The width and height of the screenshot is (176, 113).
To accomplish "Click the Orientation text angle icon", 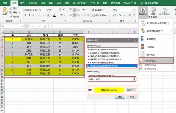I will [x=84, y=10].
